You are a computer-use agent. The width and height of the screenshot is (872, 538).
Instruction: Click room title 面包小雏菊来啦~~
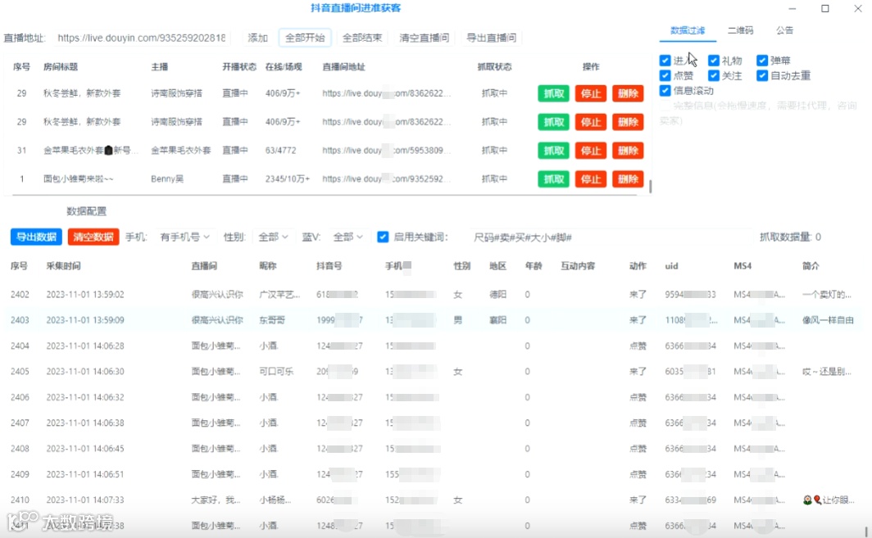[x=79, y=179]
